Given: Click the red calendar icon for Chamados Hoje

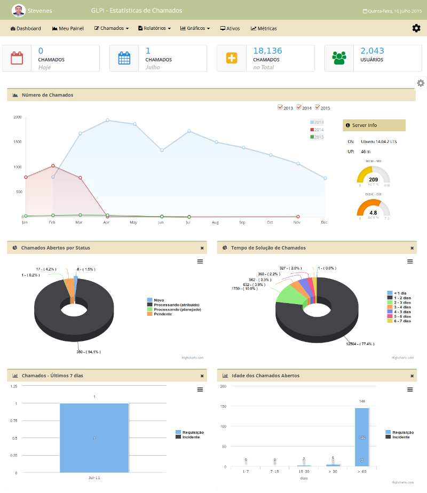Looking at the screenshot, I should click(17, 58).
